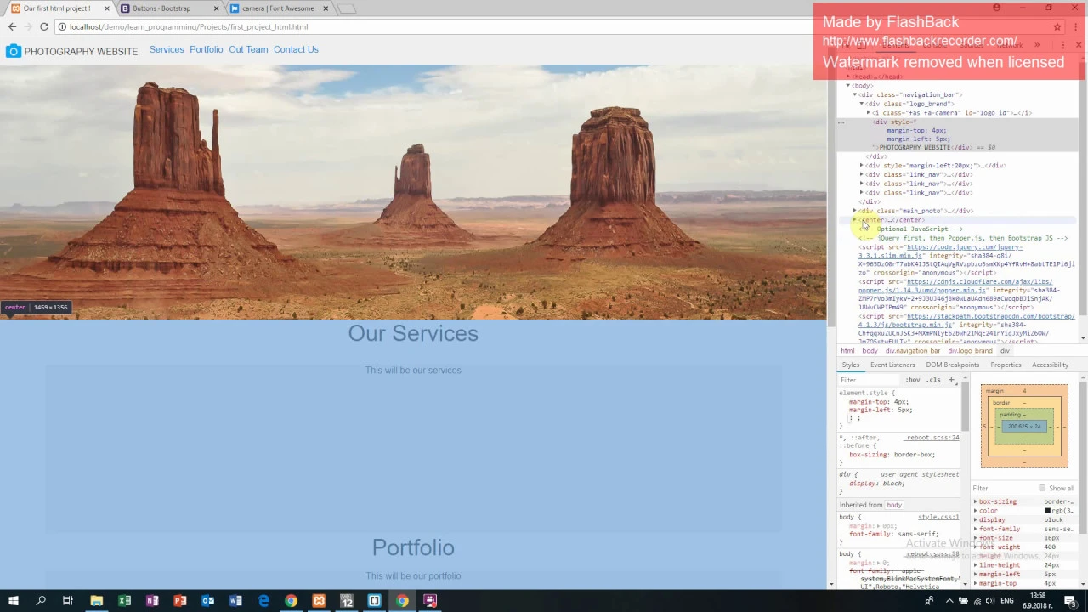Click the camera logo icon on website
Screen dimensions: 1088x612
(x=13, y=51)
